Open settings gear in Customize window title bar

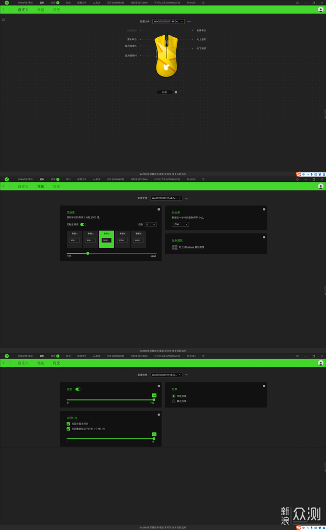click(x=297, y=3)
